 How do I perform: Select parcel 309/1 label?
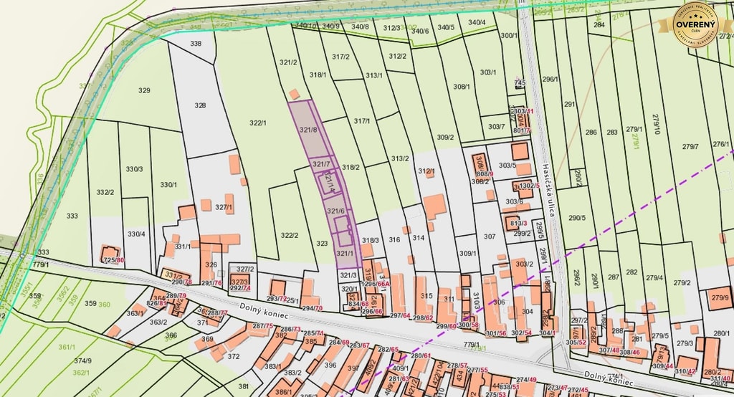click(x=467, y=253)
